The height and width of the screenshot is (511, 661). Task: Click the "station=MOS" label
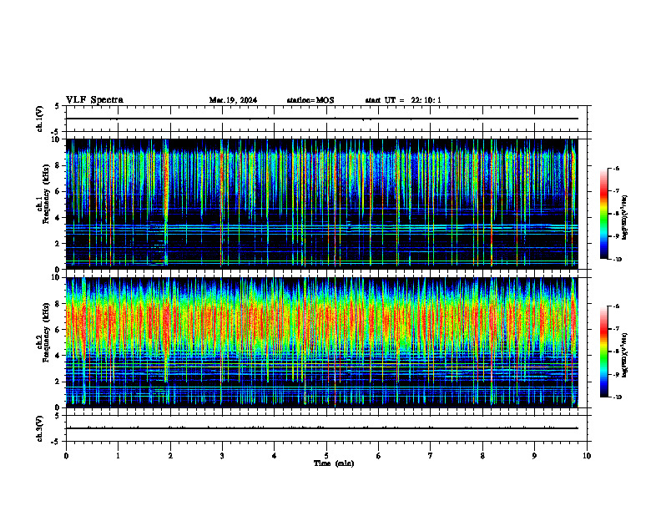tap(310, 100)
